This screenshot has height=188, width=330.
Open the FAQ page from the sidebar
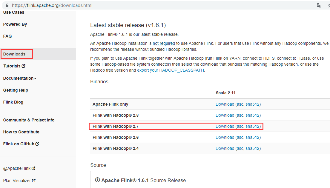click(7, 36)
